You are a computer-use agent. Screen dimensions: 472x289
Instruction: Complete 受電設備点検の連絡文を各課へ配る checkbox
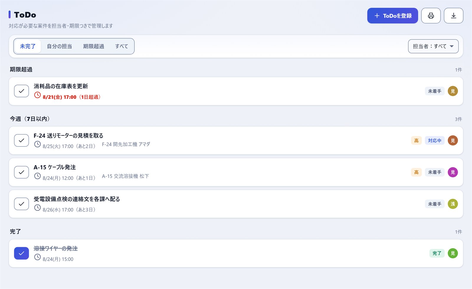[x=22, y=204]
